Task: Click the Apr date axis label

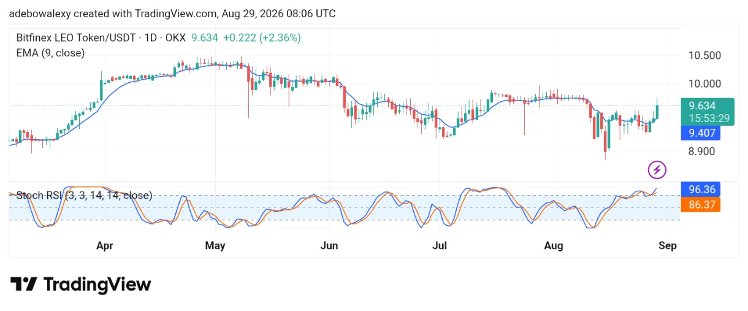Action: point(105,246)
